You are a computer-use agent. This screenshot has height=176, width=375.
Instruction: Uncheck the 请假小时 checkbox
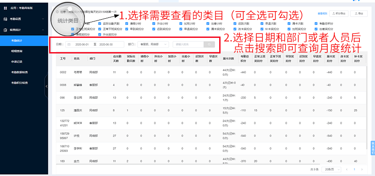pyautogui.click(x=127, y=24)
